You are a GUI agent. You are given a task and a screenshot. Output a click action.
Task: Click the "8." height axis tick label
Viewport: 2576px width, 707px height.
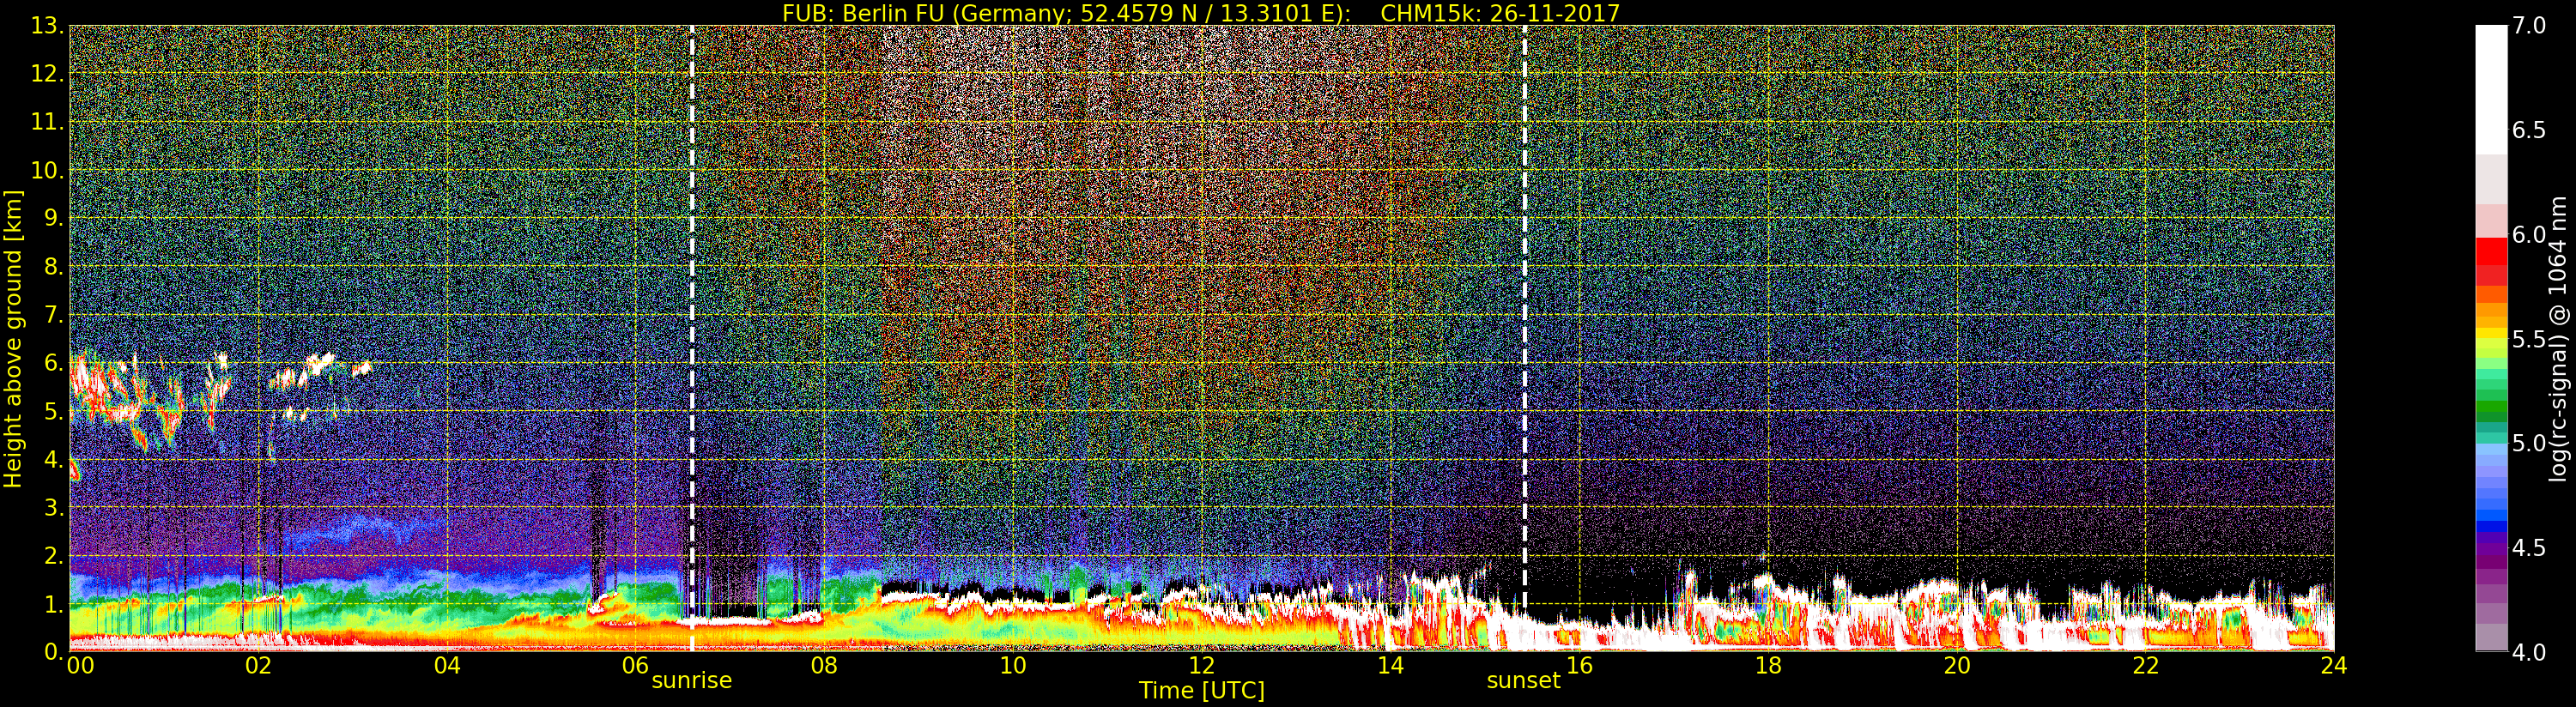(x=54, y=267)
